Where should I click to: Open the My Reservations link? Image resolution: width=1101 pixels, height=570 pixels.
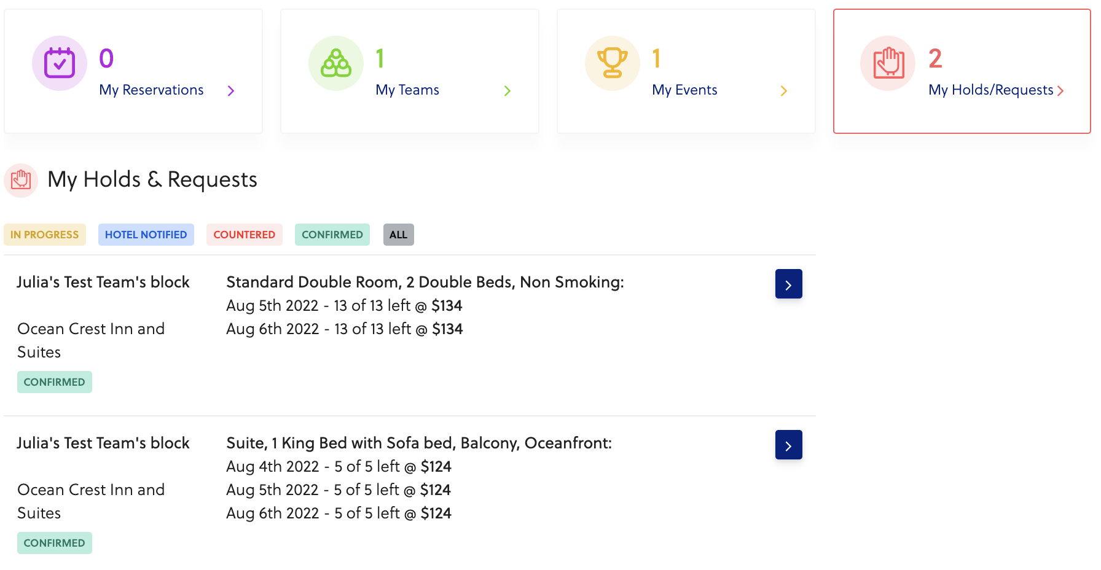point(151,90)
